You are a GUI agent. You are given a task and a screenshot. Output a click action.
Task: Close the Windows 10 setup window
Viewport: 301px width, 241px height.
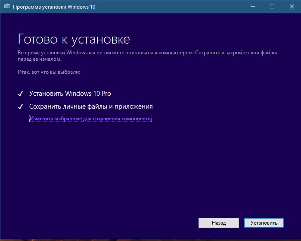292,6
